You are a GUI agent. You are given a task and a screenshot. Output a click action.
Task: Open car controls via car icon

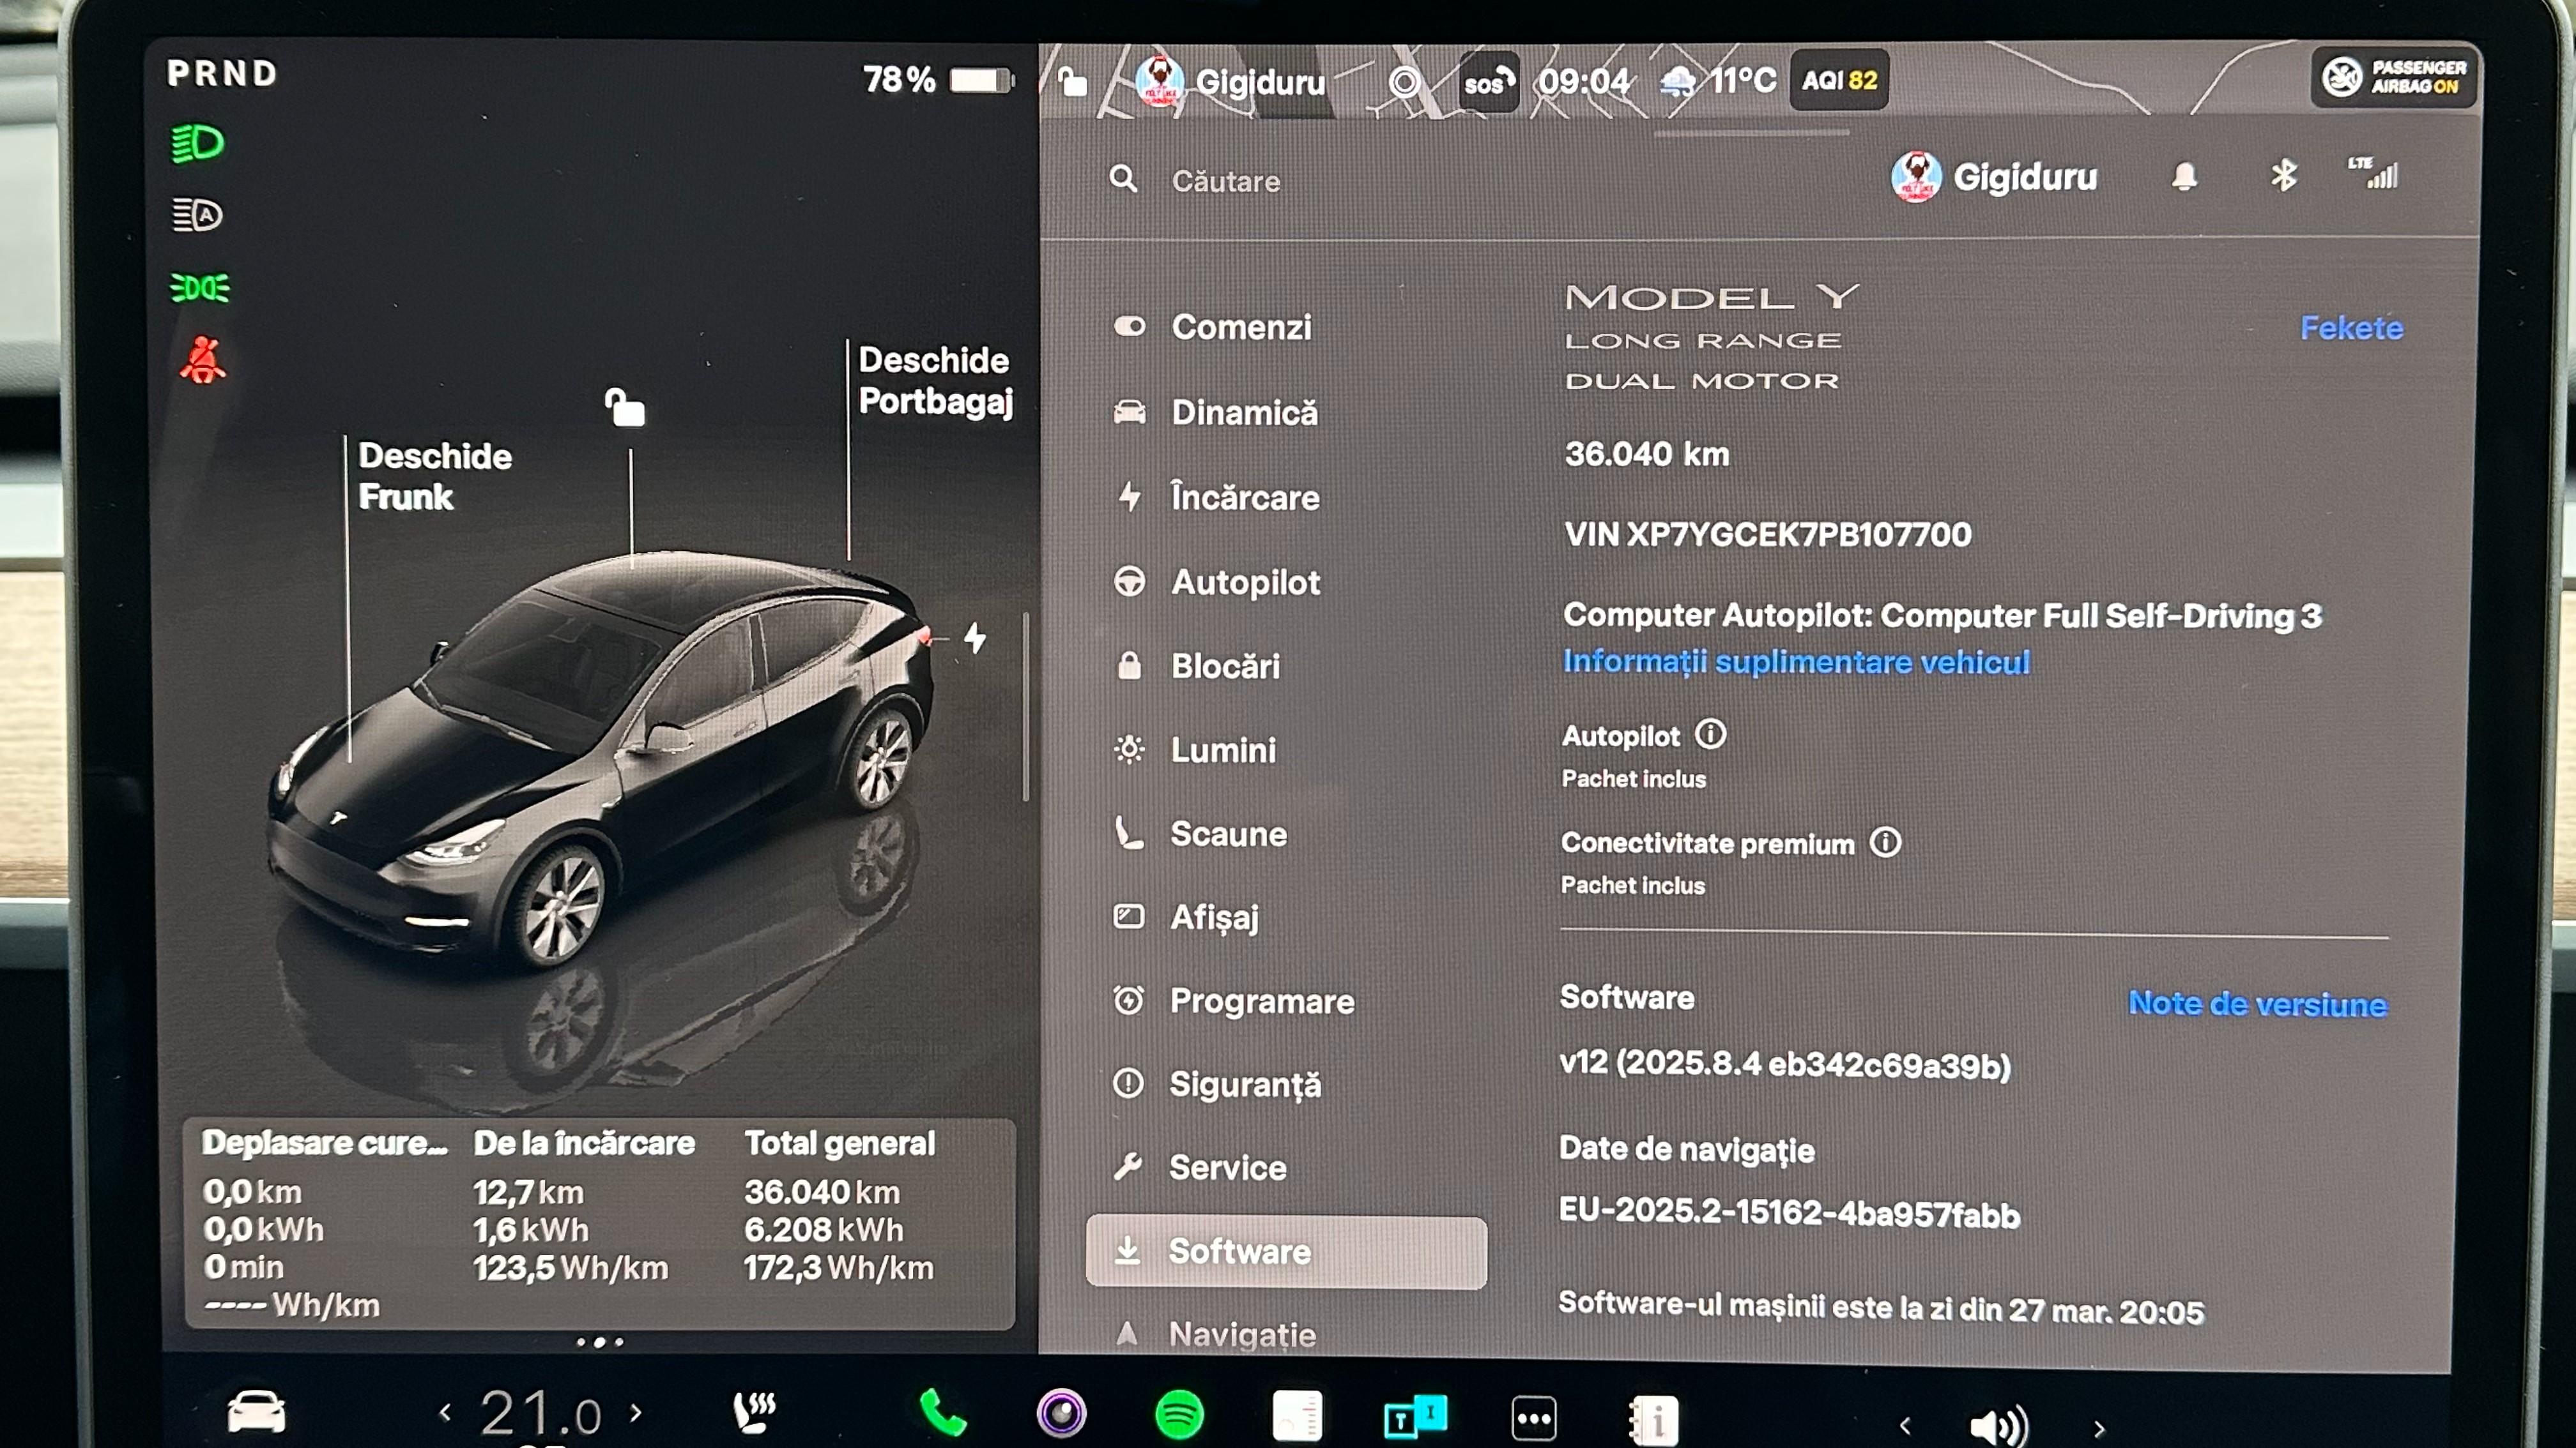coord(256,1411)
